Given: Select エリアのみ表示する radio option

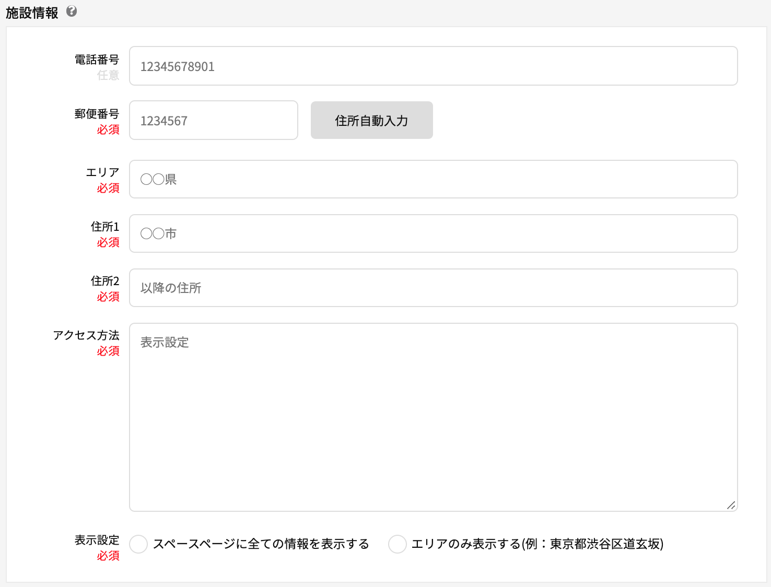Looking at the screenshot, I should (x=398, y=544).
